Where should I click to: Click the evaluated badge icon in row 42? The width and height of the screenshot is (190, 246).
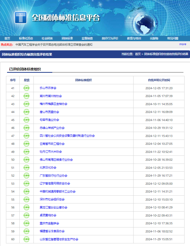(26, 96)
